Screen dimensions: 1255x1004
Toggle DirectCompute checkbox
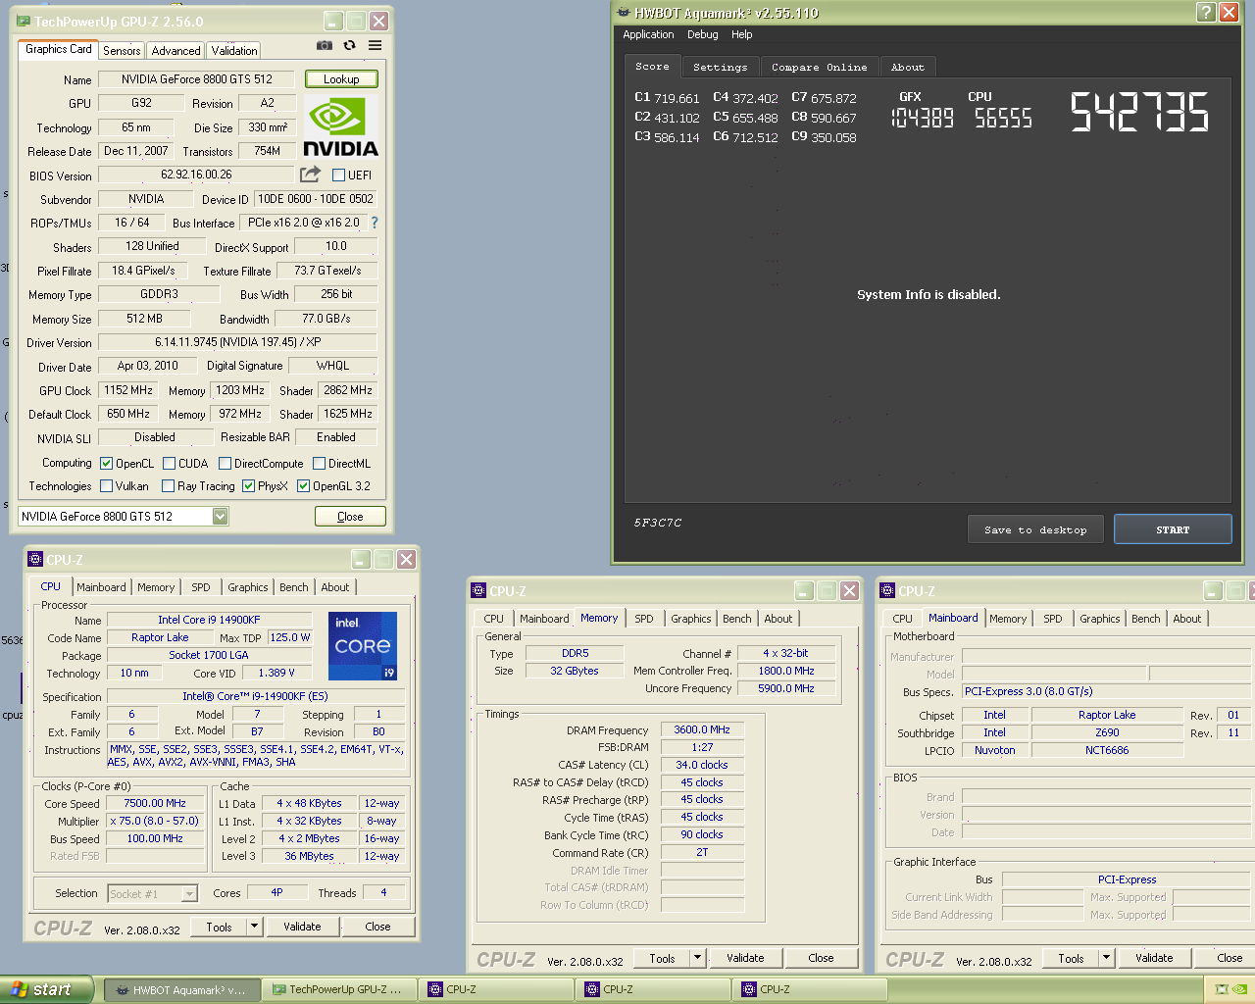pos(226,464)
